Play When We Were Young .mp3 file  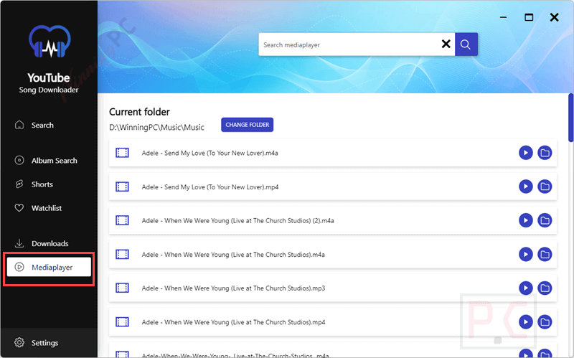(526, 288)
